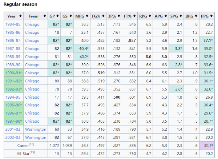
Task: Sort by SPG using its arrows
Action: [x=181, y=16]
